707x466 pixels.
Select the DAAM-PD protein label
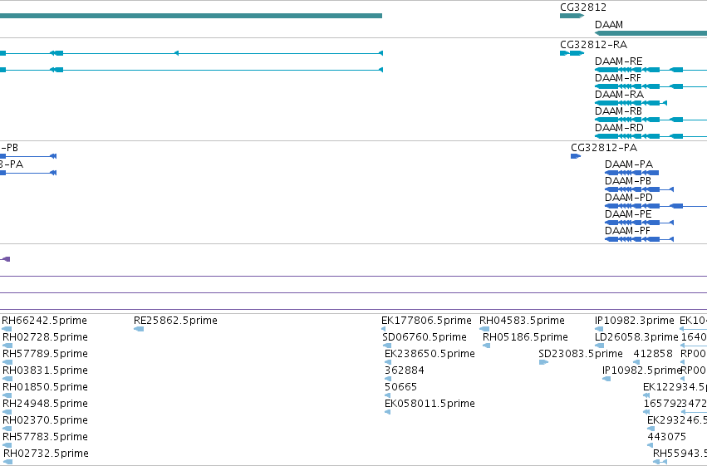(x=629, y=198)
